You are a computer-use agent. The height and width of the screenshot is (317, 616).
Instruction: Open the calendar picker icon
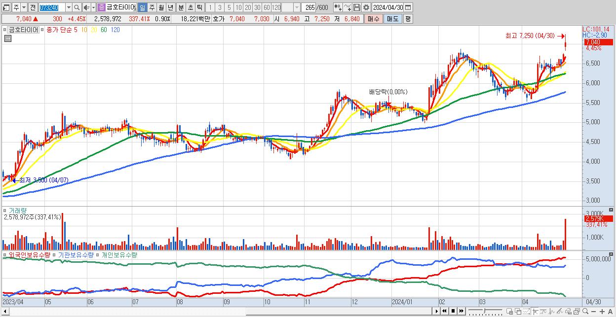pos(408,7)
